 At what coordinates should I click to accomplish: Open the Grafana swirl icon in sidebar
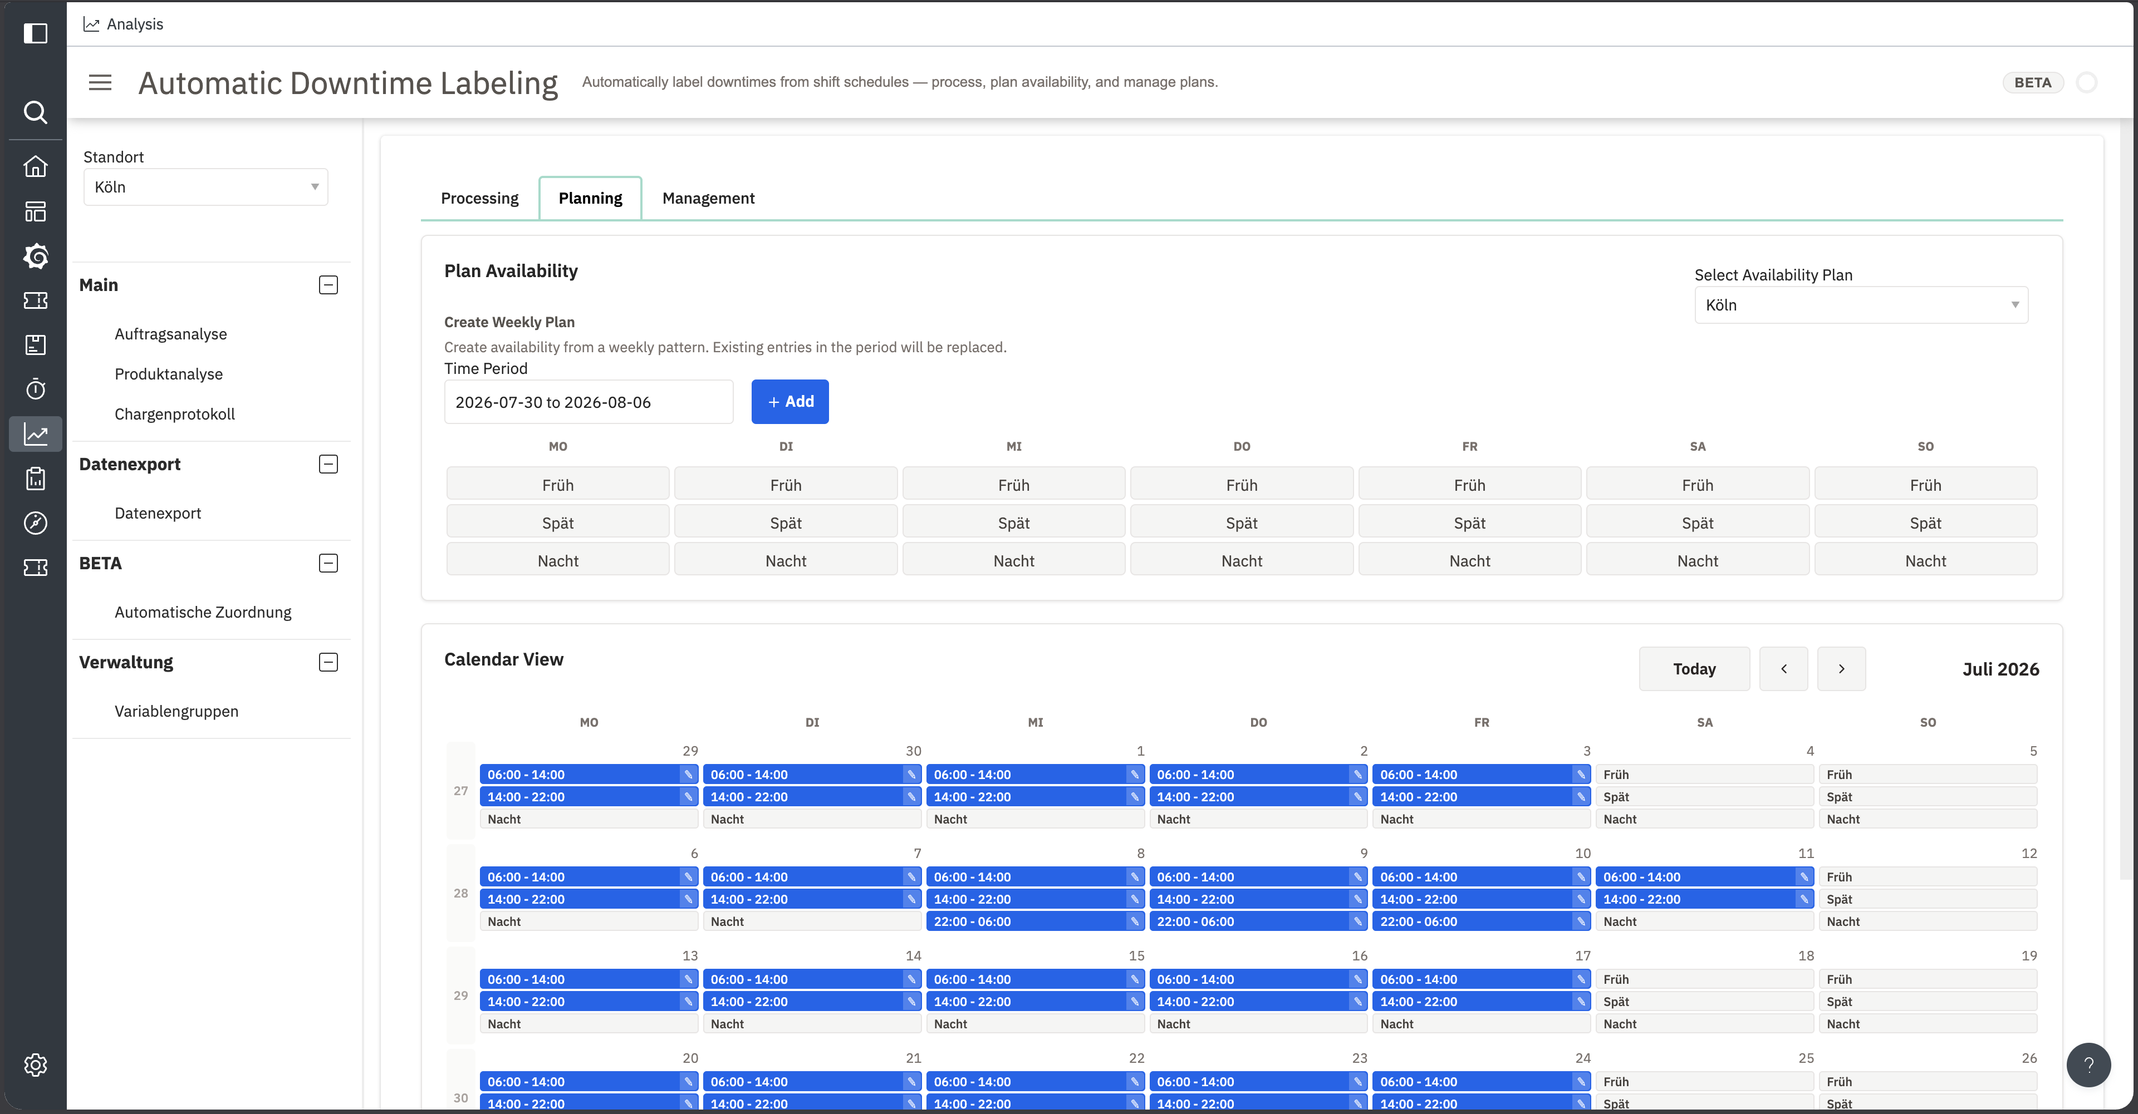[x=35, y=255]
